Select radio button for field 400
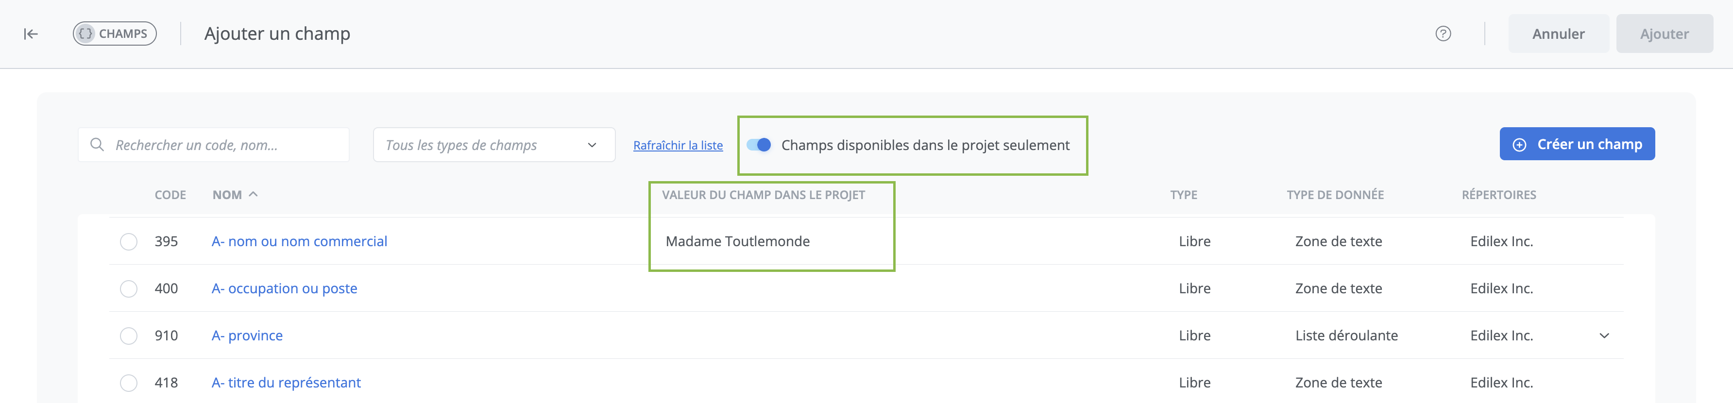 pos(129,288)
